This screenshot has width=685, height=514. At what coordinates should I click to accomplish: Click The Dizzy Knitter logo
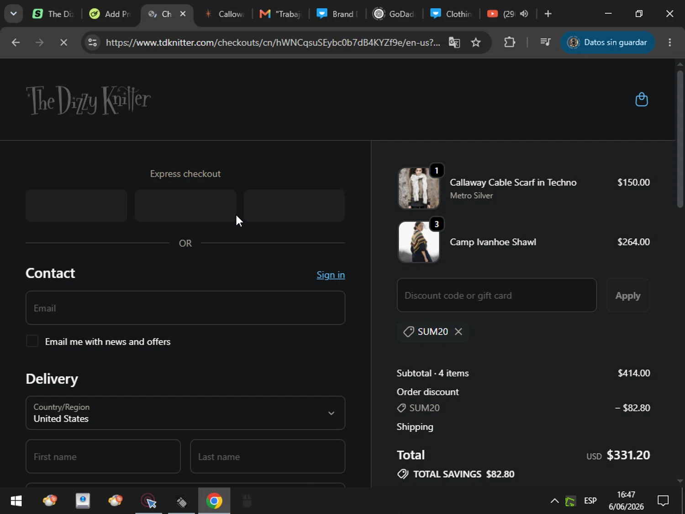coord(89,100)
